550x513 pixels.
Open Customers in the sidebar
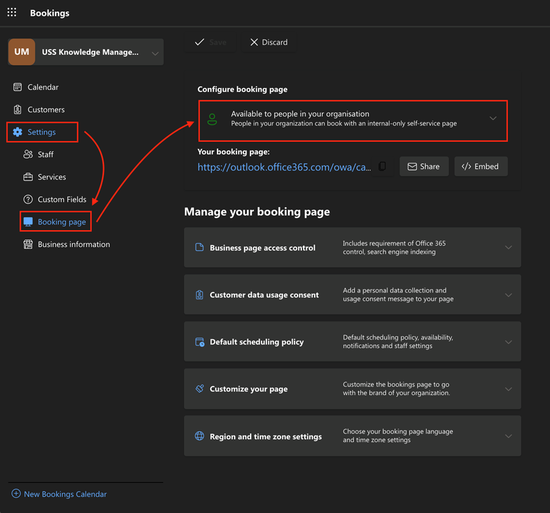pyautogui.click(x=46, y=109)
